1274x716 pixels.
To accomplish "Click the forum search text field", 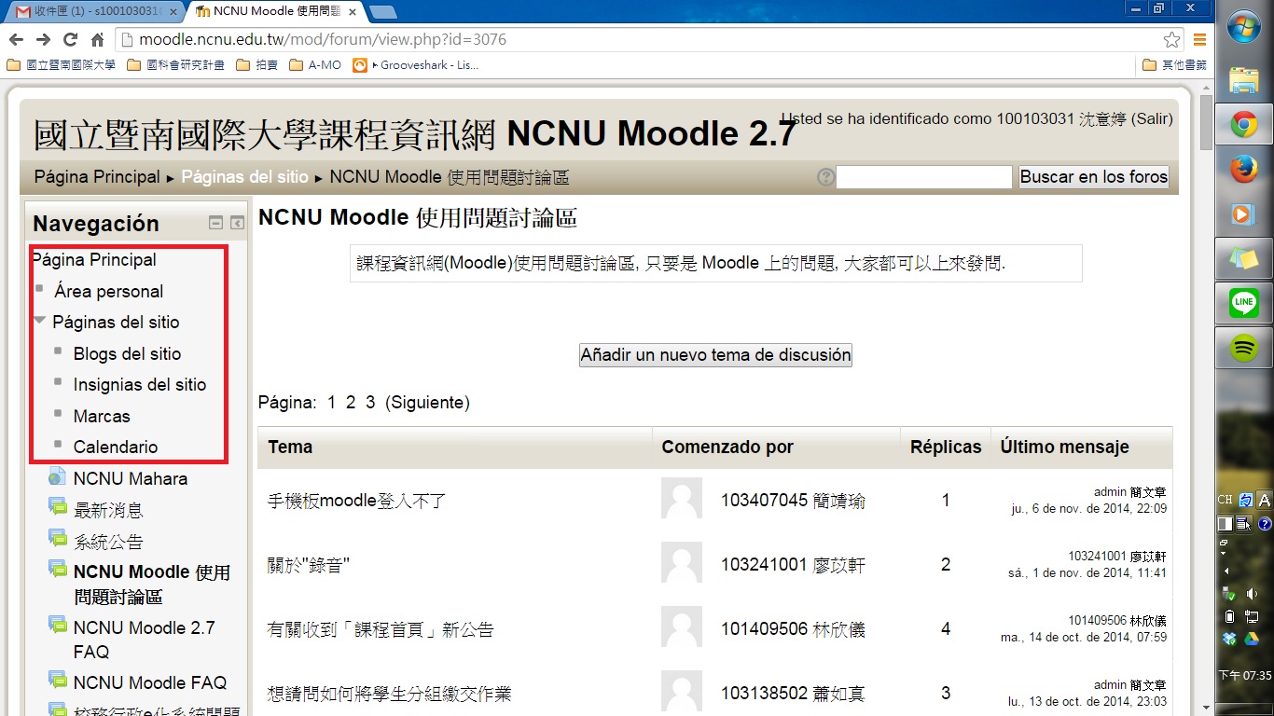I will pos(923,177).
